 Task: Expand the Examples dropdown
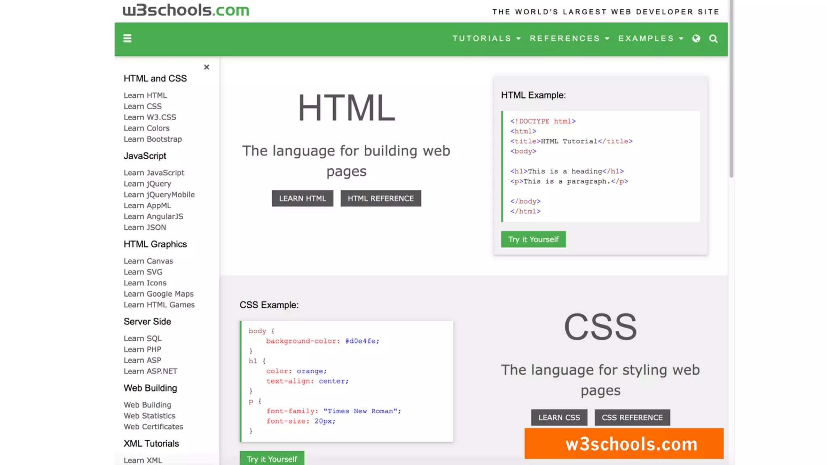pyautogui.click(x=651, y=38)
